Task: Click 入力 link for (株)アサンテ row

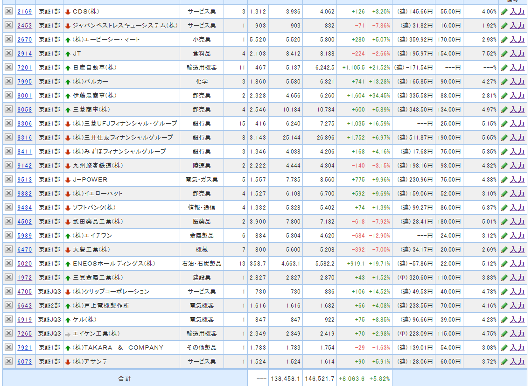Action: [x=517, y=362]
